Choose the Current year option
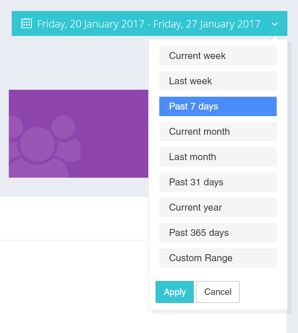The width and height of the screenshot is (298, 333). 218,207
